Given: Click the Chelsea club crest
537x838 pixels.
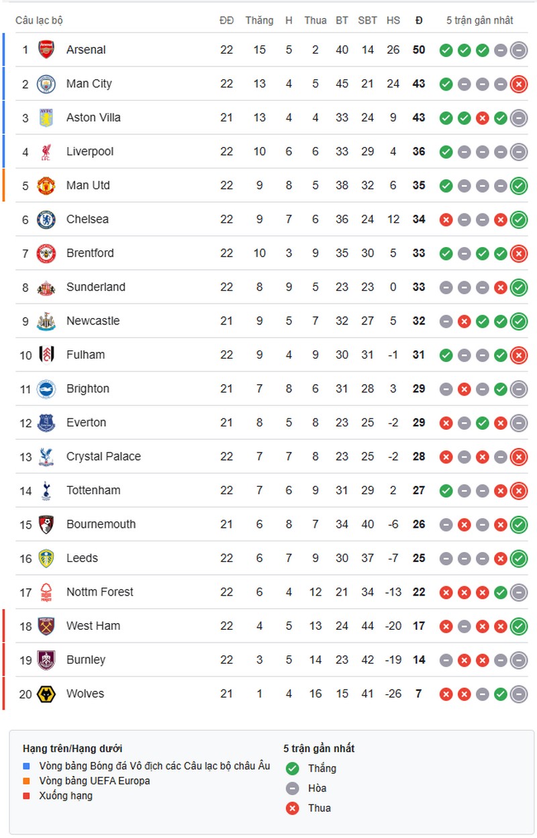Looking at the screenshot, I should click(x=46, y=220).
